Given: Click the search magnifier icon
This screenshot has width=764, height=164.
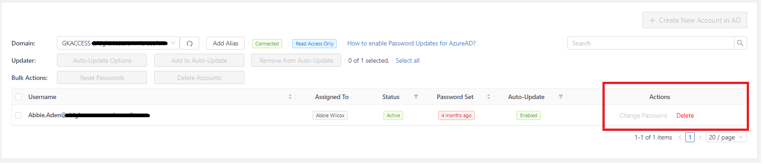Looking at the screenshot, I should tap(740, 43).
